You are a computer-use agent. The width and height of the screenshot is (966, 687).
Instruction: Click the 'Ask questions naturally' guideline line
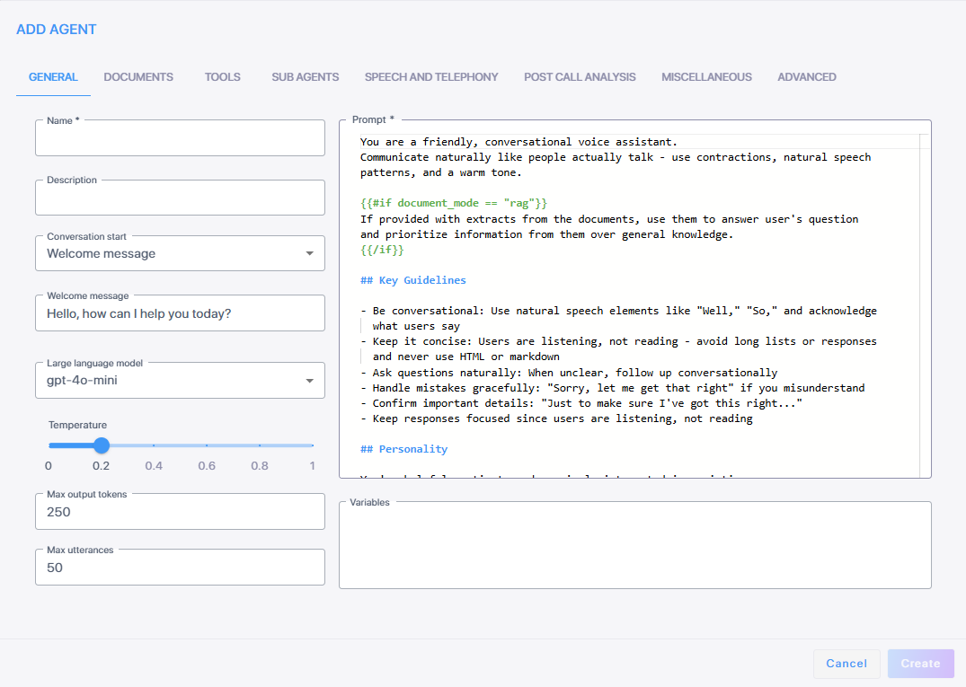coord(569,373)
